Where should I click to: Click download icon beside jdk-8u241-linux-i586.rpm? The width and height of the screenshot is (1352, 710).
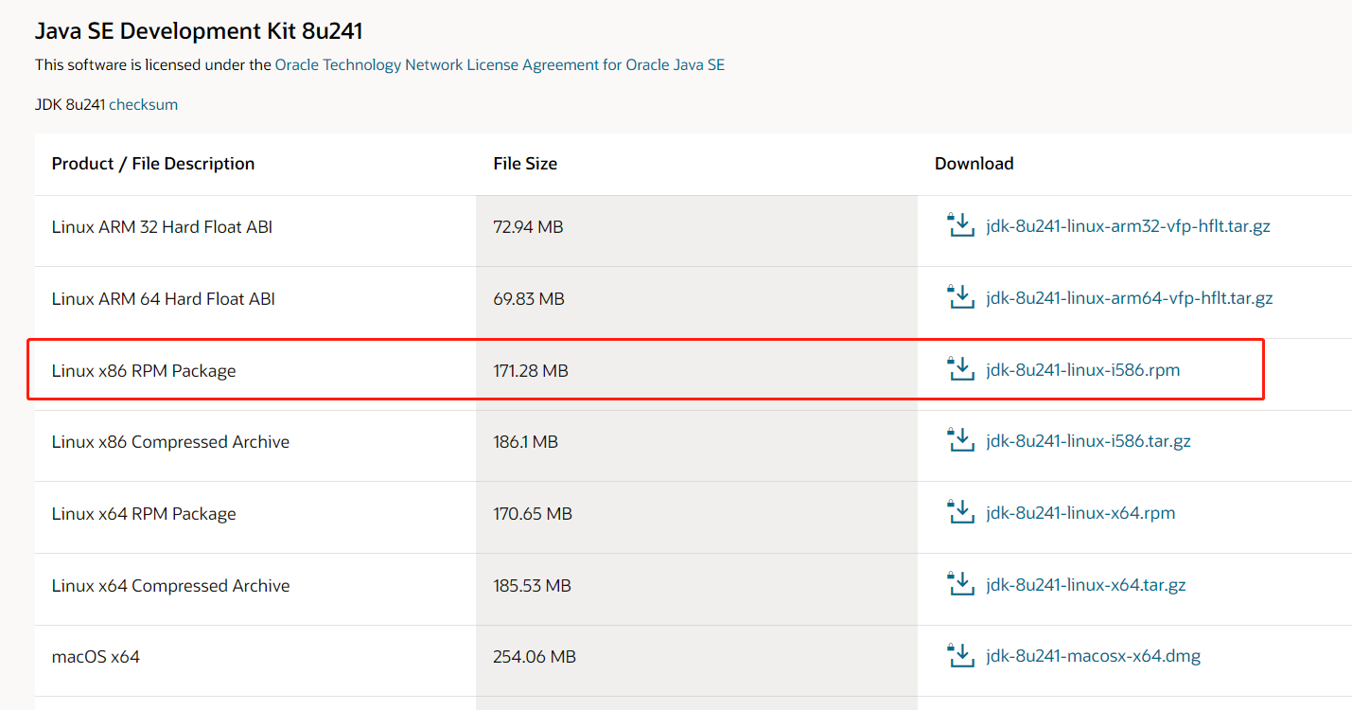(960, 369)
